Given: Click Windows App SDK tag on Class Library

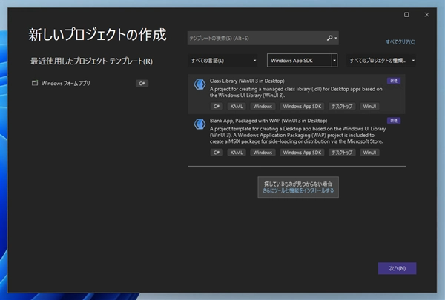Looking at the screenshot, I should point(302,107).
